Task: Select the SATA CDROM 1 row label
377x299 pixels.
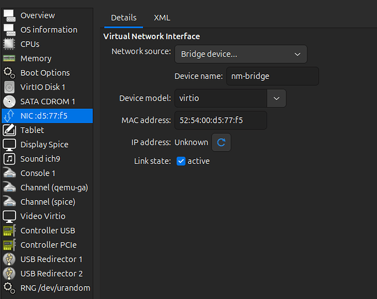Action: tap(48, 102)
